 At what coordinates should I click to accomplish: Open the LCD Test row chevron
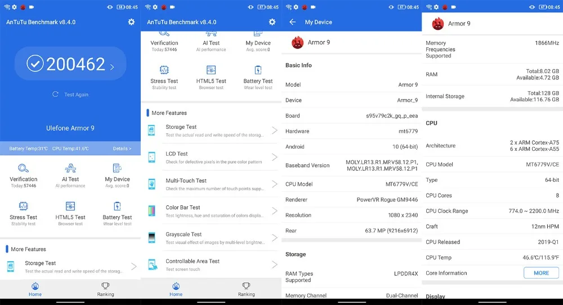click(274, 157)
